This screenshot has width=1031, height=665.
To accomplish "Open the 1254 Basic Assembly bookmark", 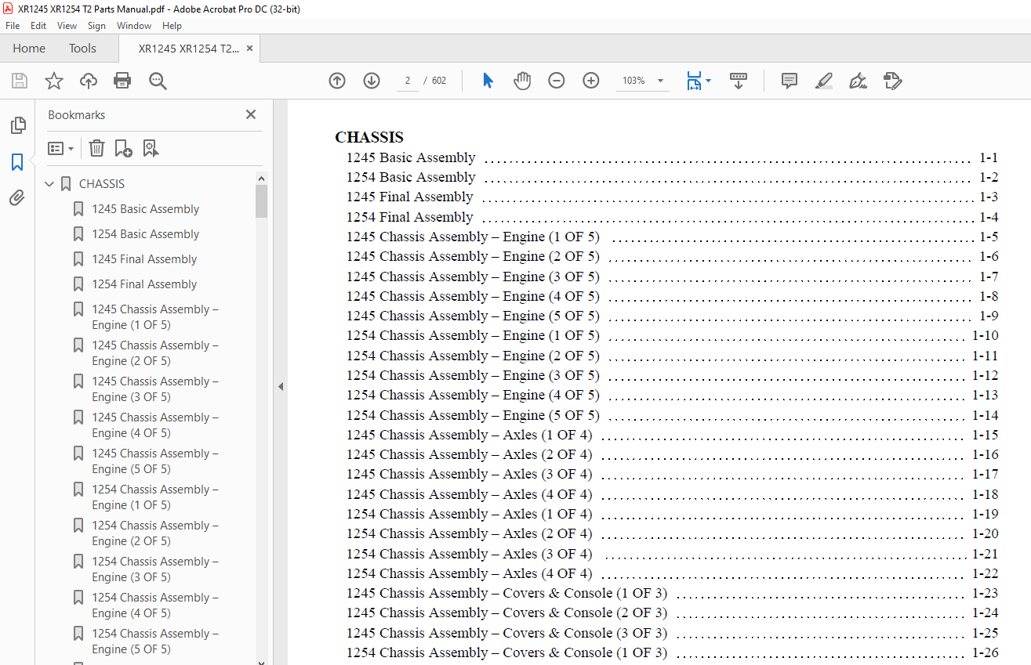I will [146, 234].
